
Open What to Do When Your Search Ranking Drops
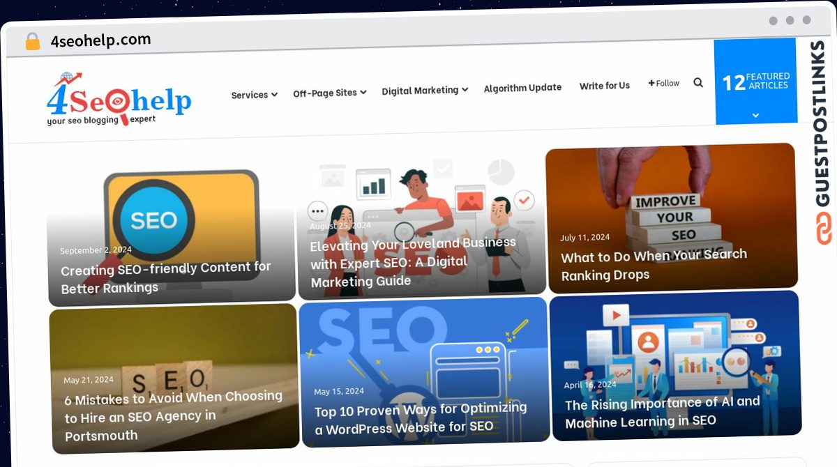click(654, 265)
